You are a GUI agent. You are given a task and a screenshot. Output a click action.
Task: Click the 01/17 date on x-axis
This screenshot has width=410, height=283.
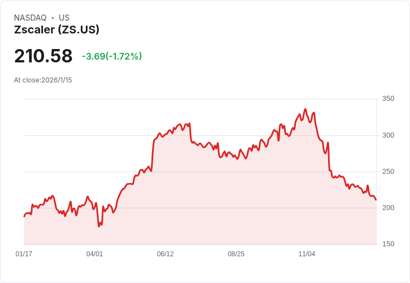24,254
